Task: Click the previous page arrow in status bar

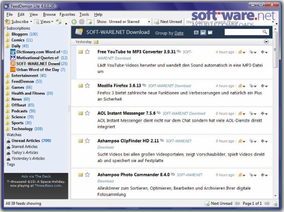Action: [x=237, y=204]
